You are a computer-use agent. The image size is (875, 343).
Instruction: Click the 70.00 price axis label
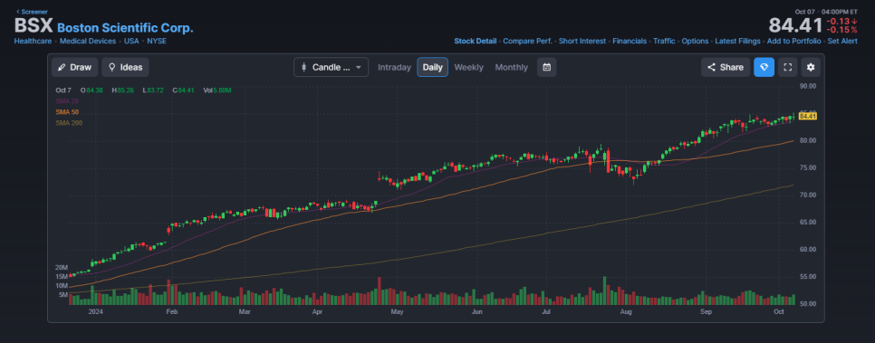pyautogui.click(x=808, y=195)
